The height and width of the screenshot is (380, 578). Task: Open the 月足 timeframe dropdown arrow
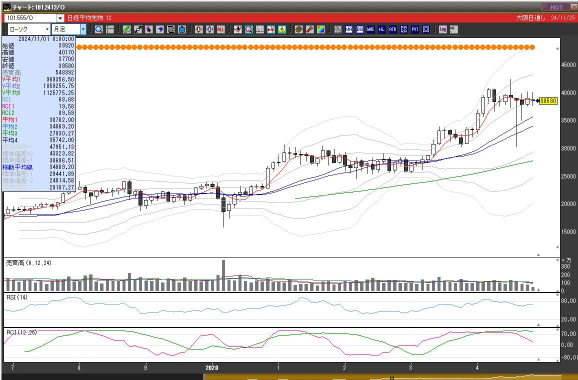83,29
